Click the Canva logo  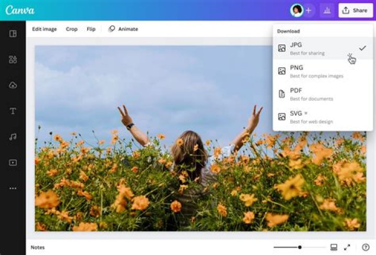coord(20,10)
